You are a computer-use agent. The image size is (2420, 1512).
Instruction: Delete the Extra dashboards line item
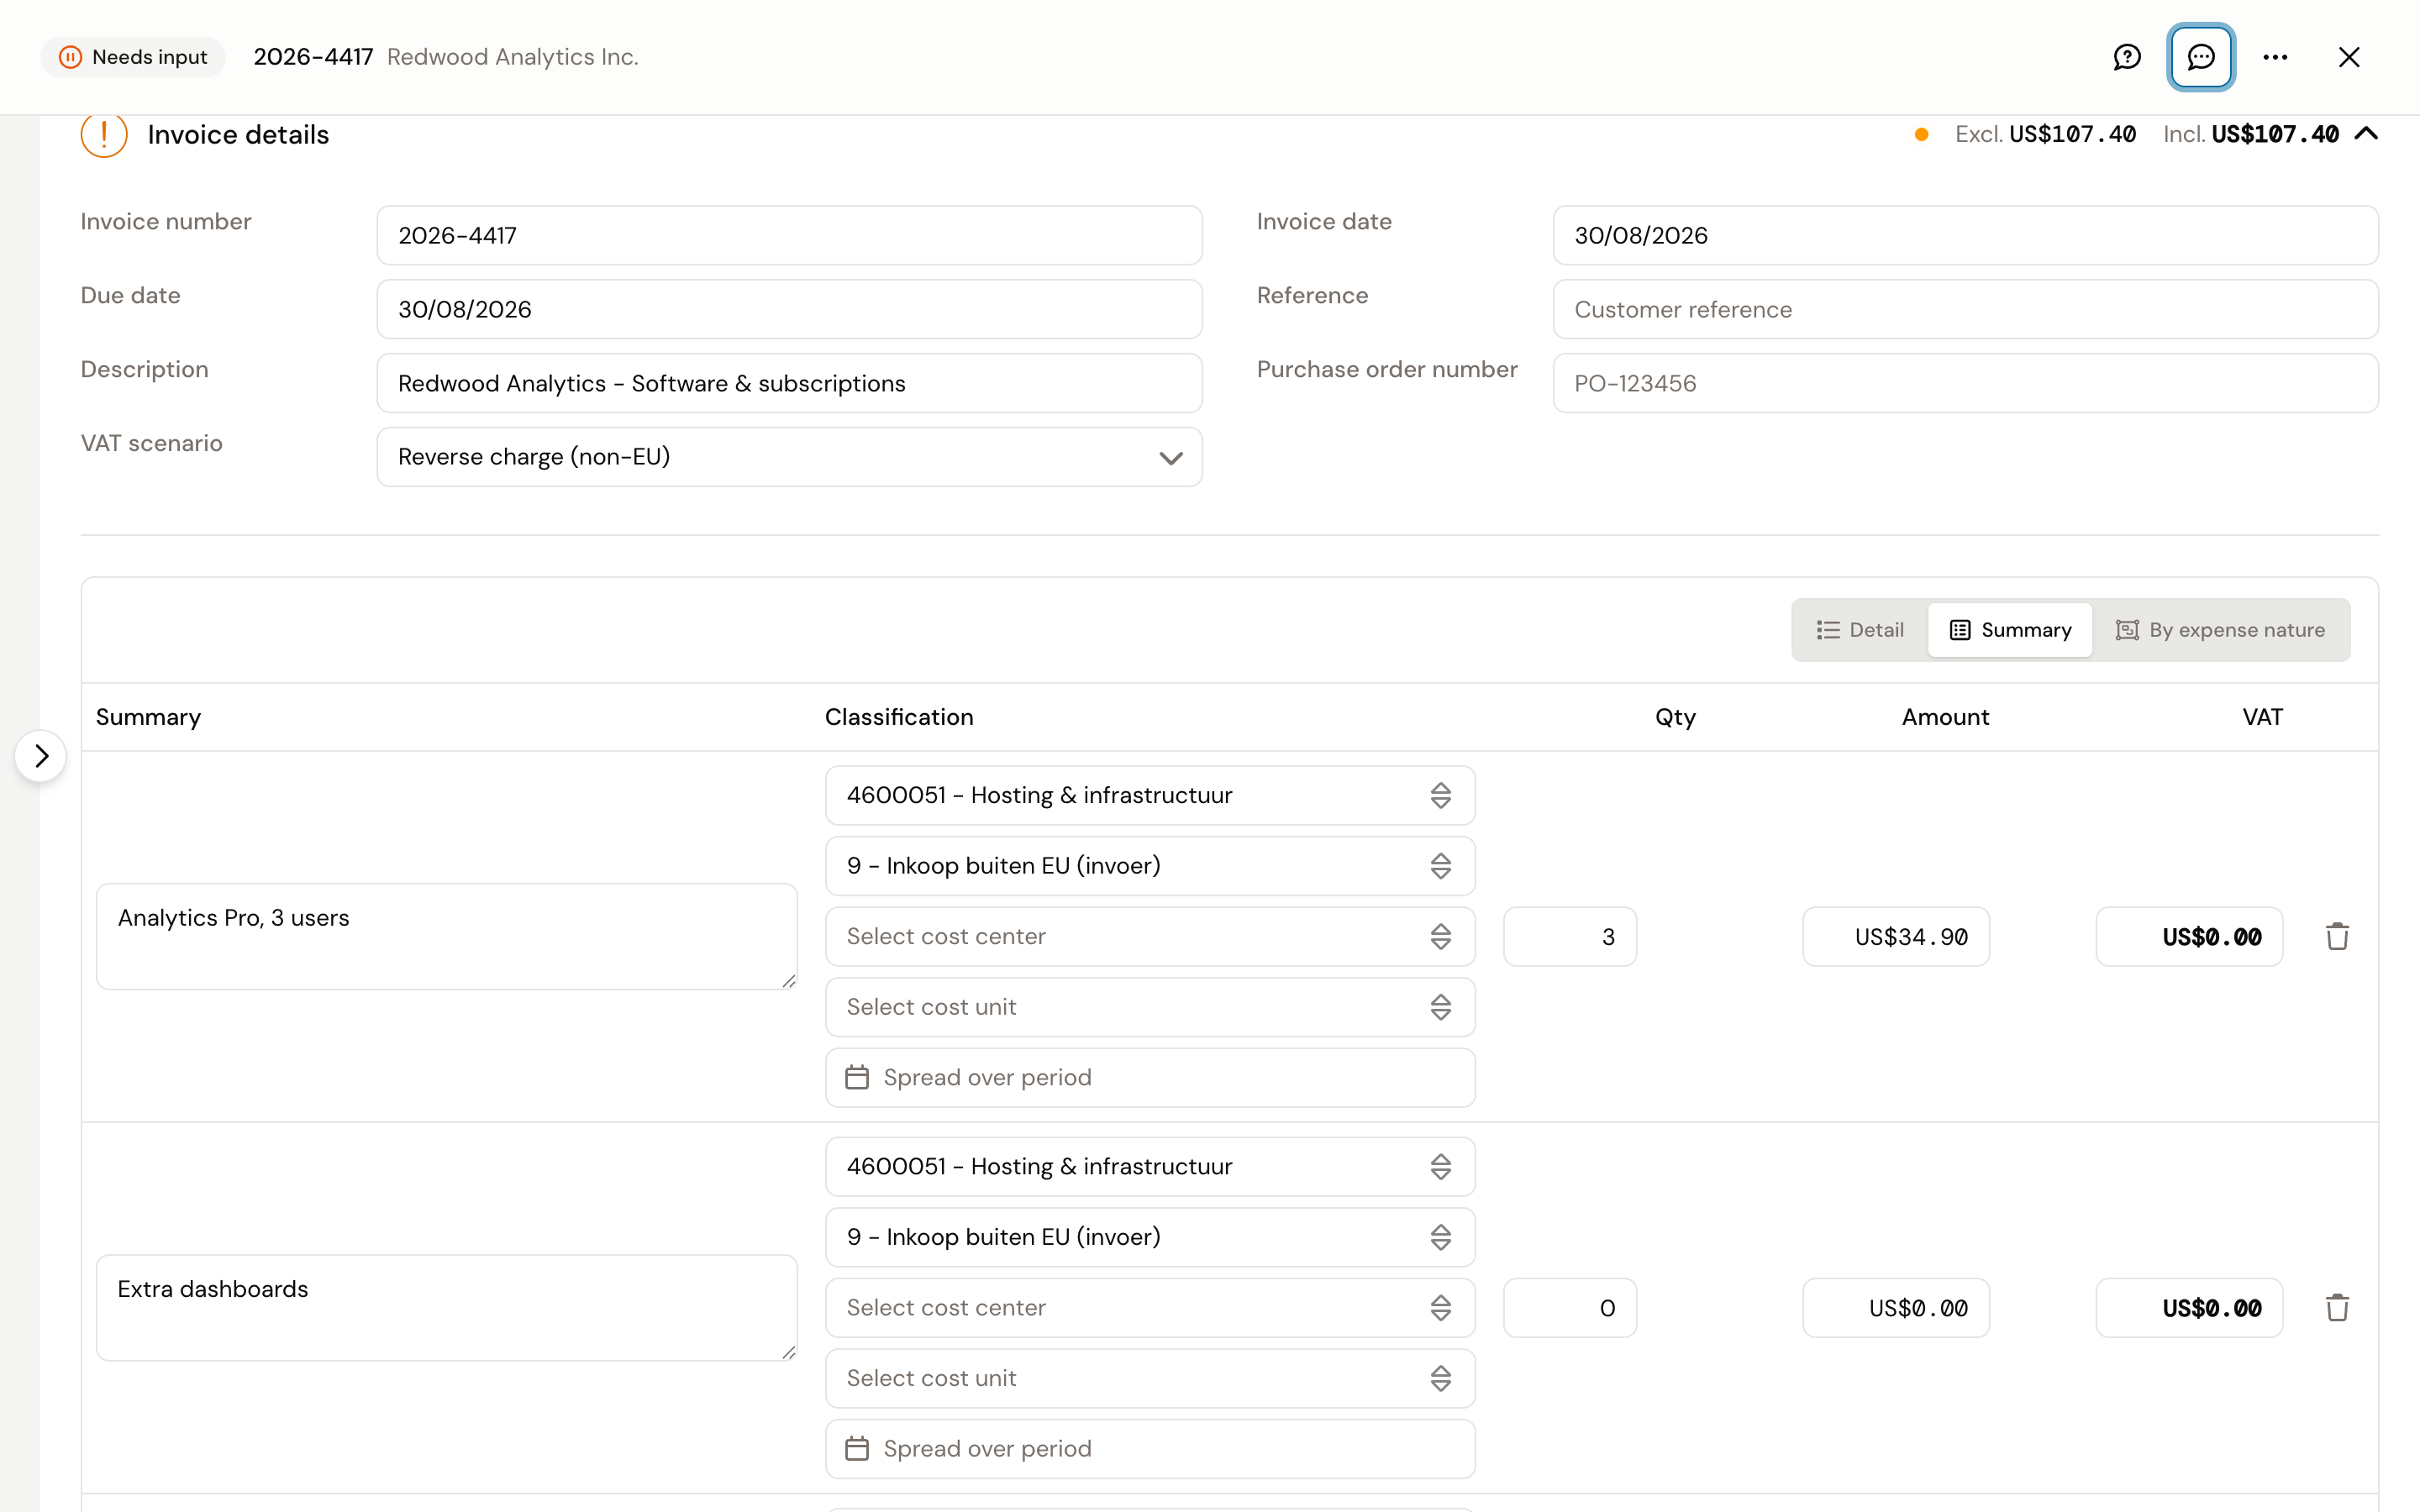pos(2337,1308)
